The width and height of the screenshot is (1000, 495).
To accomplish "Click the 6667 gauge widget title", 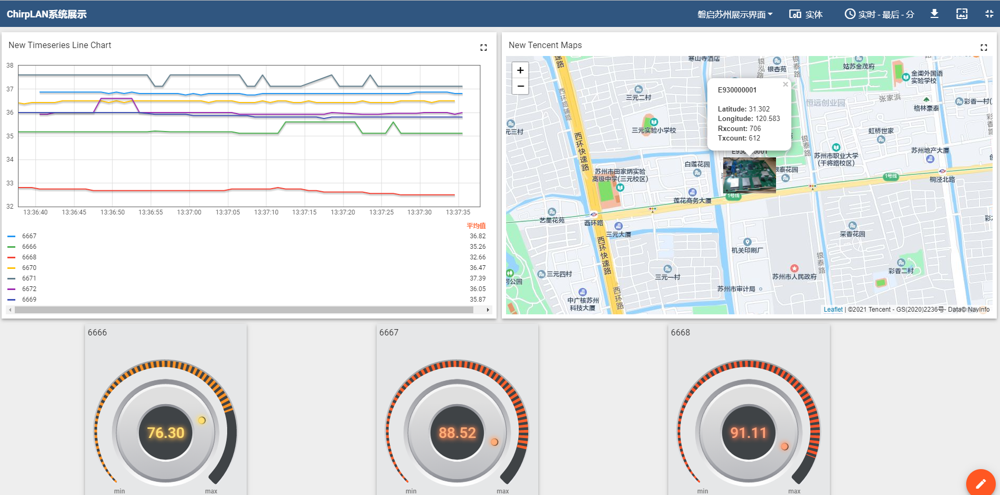I will pos(389,332).
